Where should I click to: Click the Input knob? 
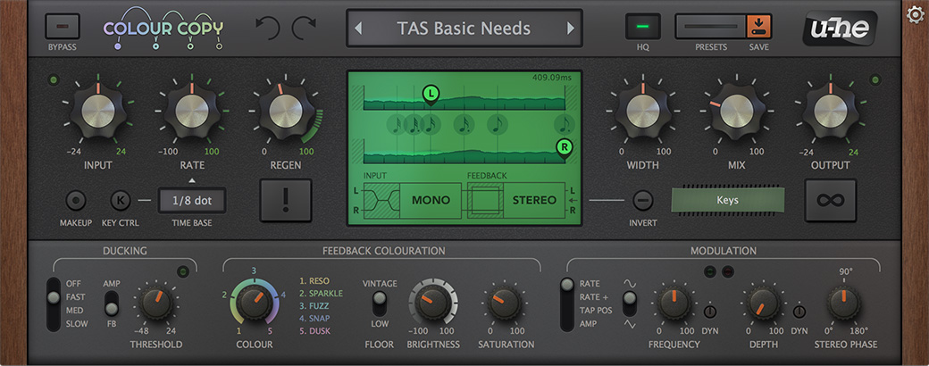point(97,111)
